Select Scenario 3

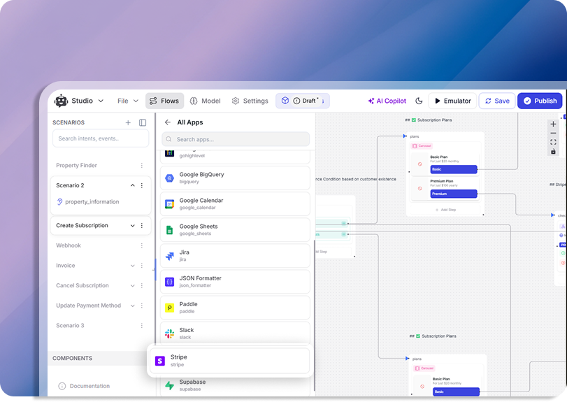70,325
